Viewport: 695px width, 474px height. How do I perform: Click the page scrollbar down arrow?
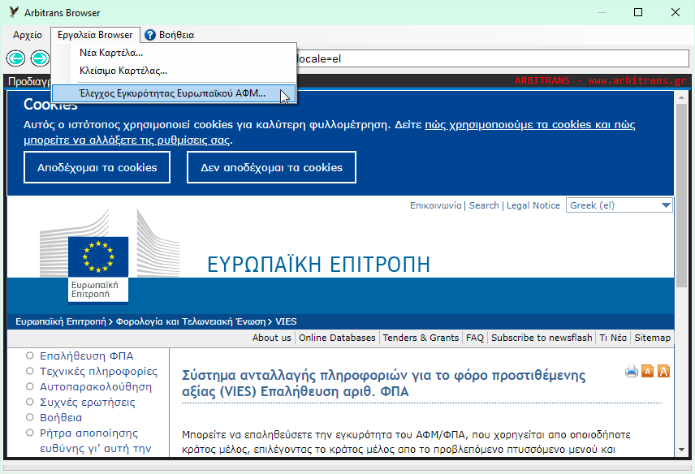[x=681, y=450]
